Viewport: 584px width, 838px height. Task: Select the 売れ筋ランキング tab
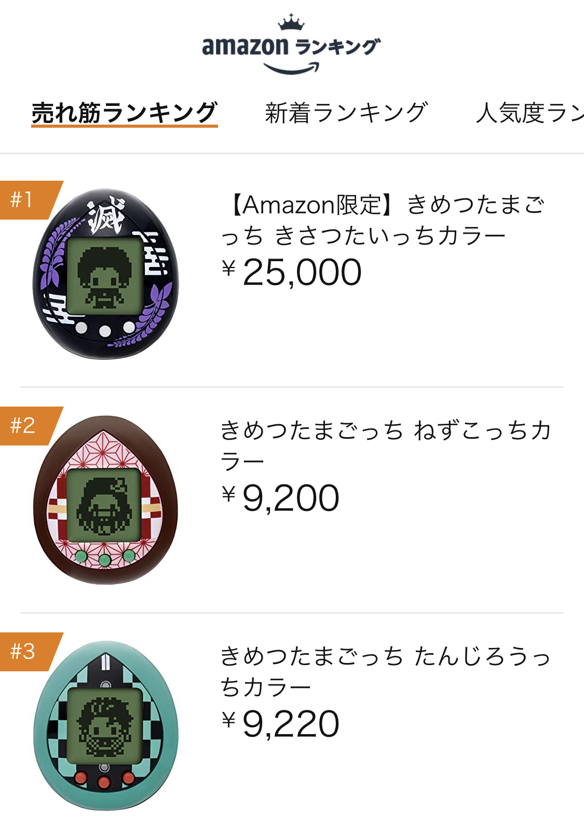pyautogui.click(x=124, y=113)
